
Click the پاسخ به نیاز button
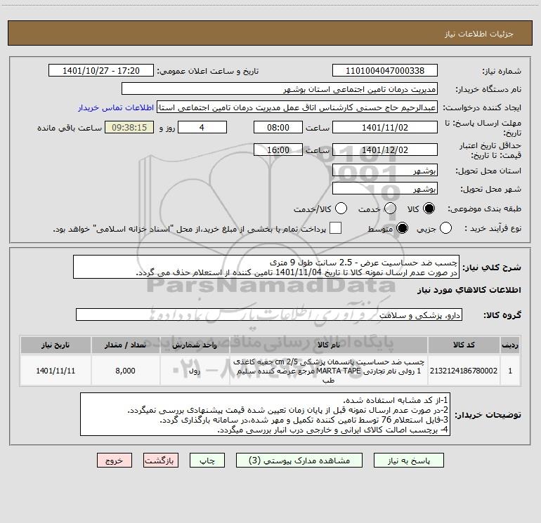(409, 461)
